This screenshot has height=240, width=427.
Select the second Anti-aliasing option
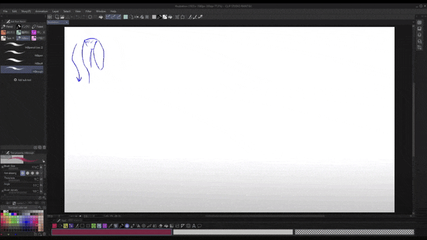[28, 173]
